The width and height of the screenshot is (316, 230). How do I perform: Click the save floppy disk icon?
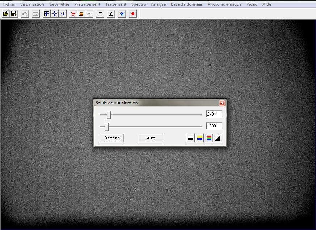point(14,14)
